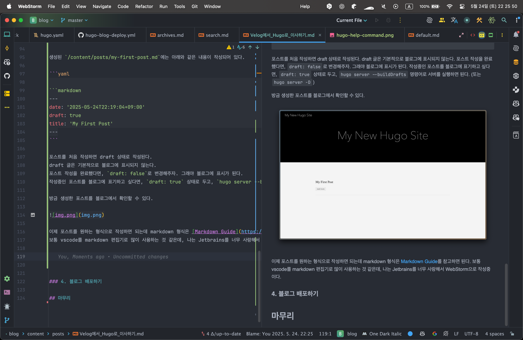Click the 4 Δ/up-to-date git status widget

221,334
